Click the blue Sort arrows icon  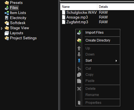(x=79, y=61)
